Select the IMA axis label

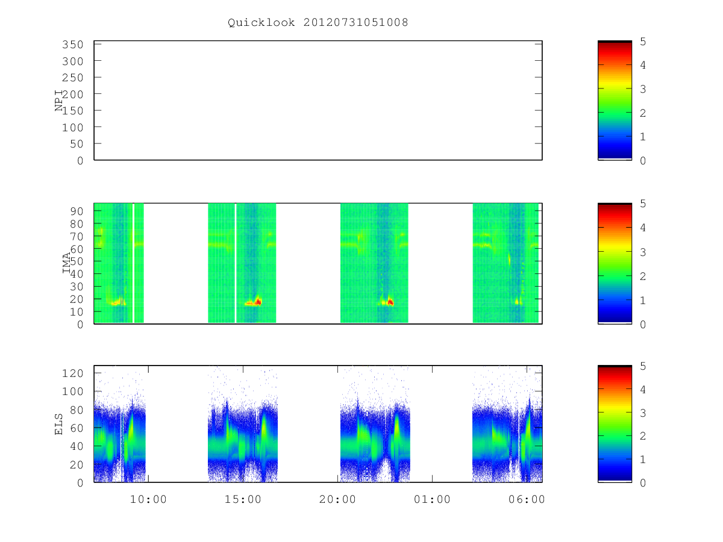click(x=66, y=264)
